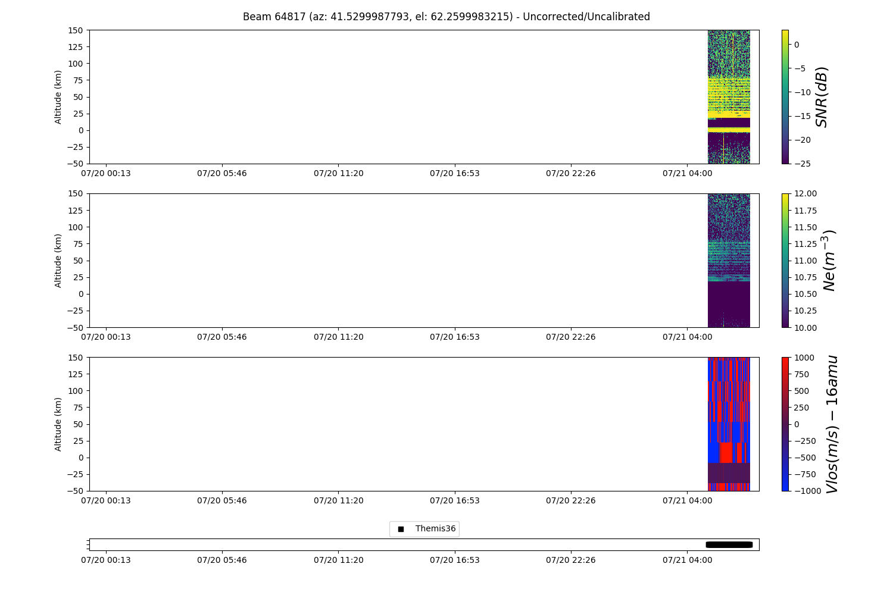Click the SNR colorbar tick labeled −15
The height and width of the screenshot is (595, 893).
click(x=801, y=116)
